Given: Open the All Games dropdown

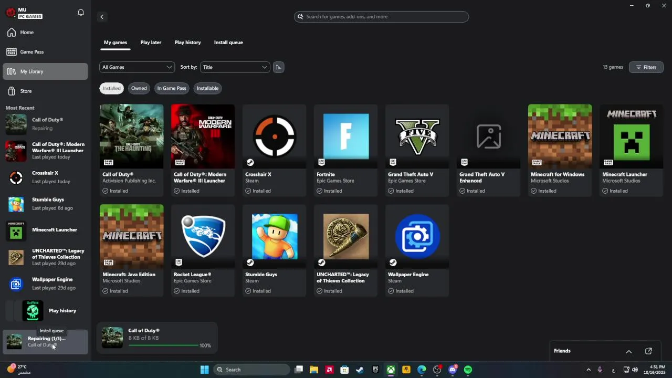Looking at the screenshot, I should click(137, 67).
